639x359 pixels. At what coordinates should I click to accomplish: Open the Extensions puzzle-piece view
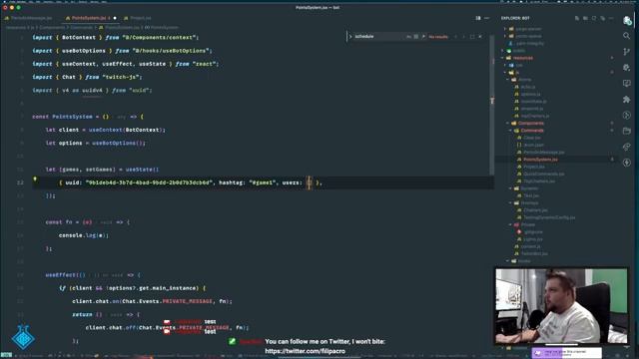click(x=626, y=100)
